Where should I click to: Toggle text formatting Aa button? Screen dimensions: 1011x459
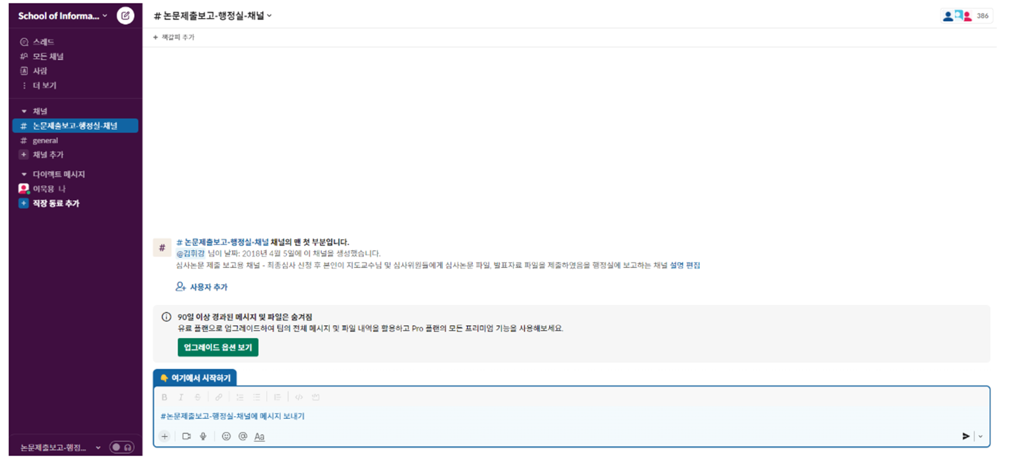coord(259,436)
